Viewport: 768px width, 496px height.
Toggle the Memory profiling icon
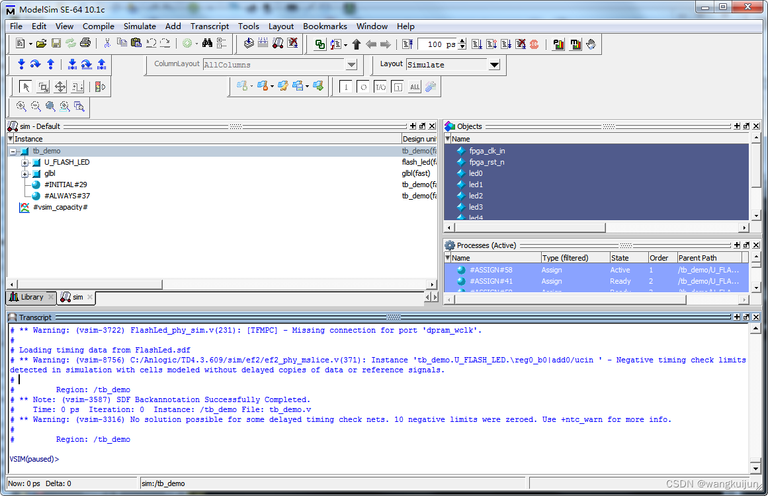(576, 43)
